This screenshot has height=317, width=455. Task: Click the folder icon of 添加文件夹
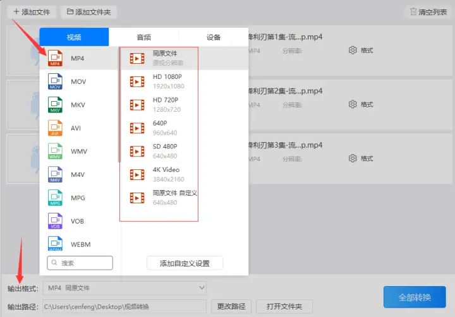point(70,11)
